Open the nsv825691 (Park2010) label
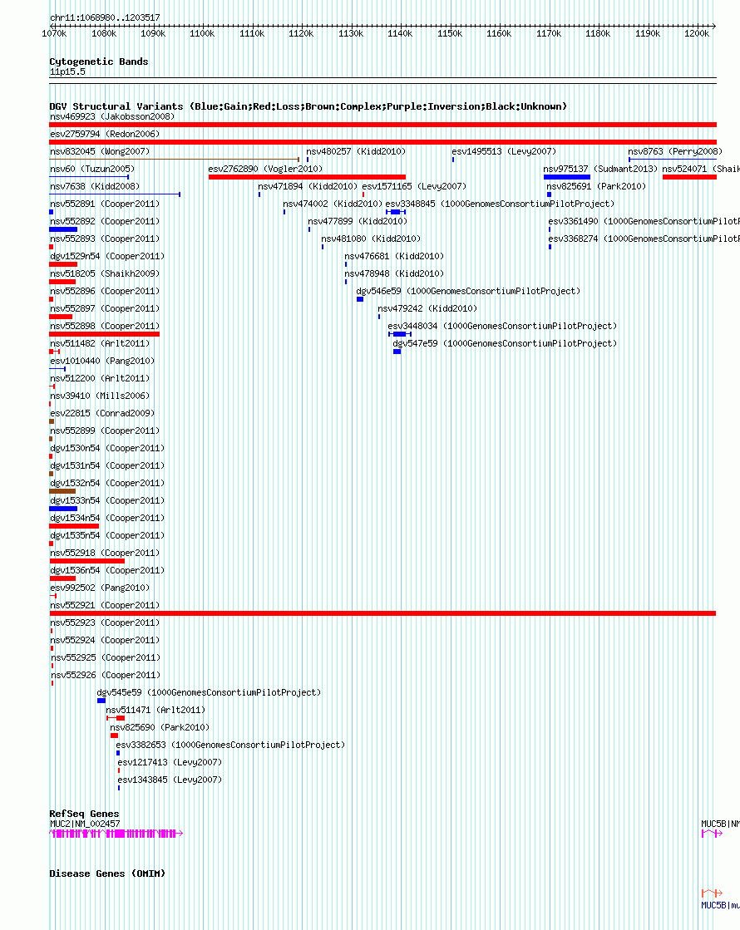Screen dimensions: 740x930 pyautogui.click(x=596, y=187)
